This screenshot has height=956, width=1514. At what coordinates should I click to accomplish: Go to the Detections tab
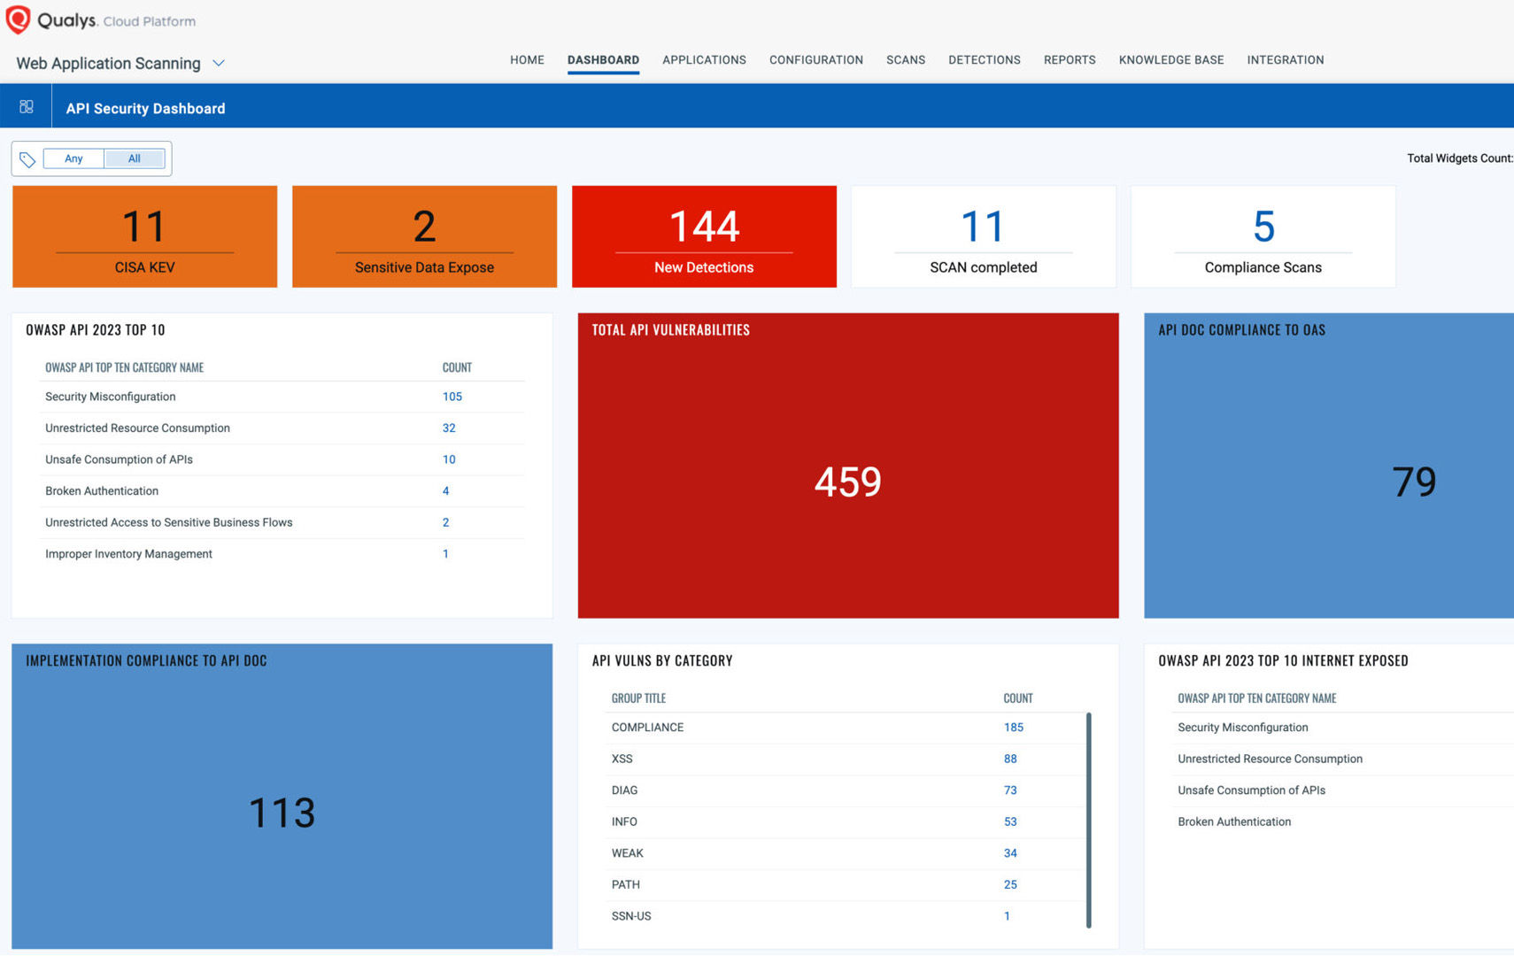984,60
